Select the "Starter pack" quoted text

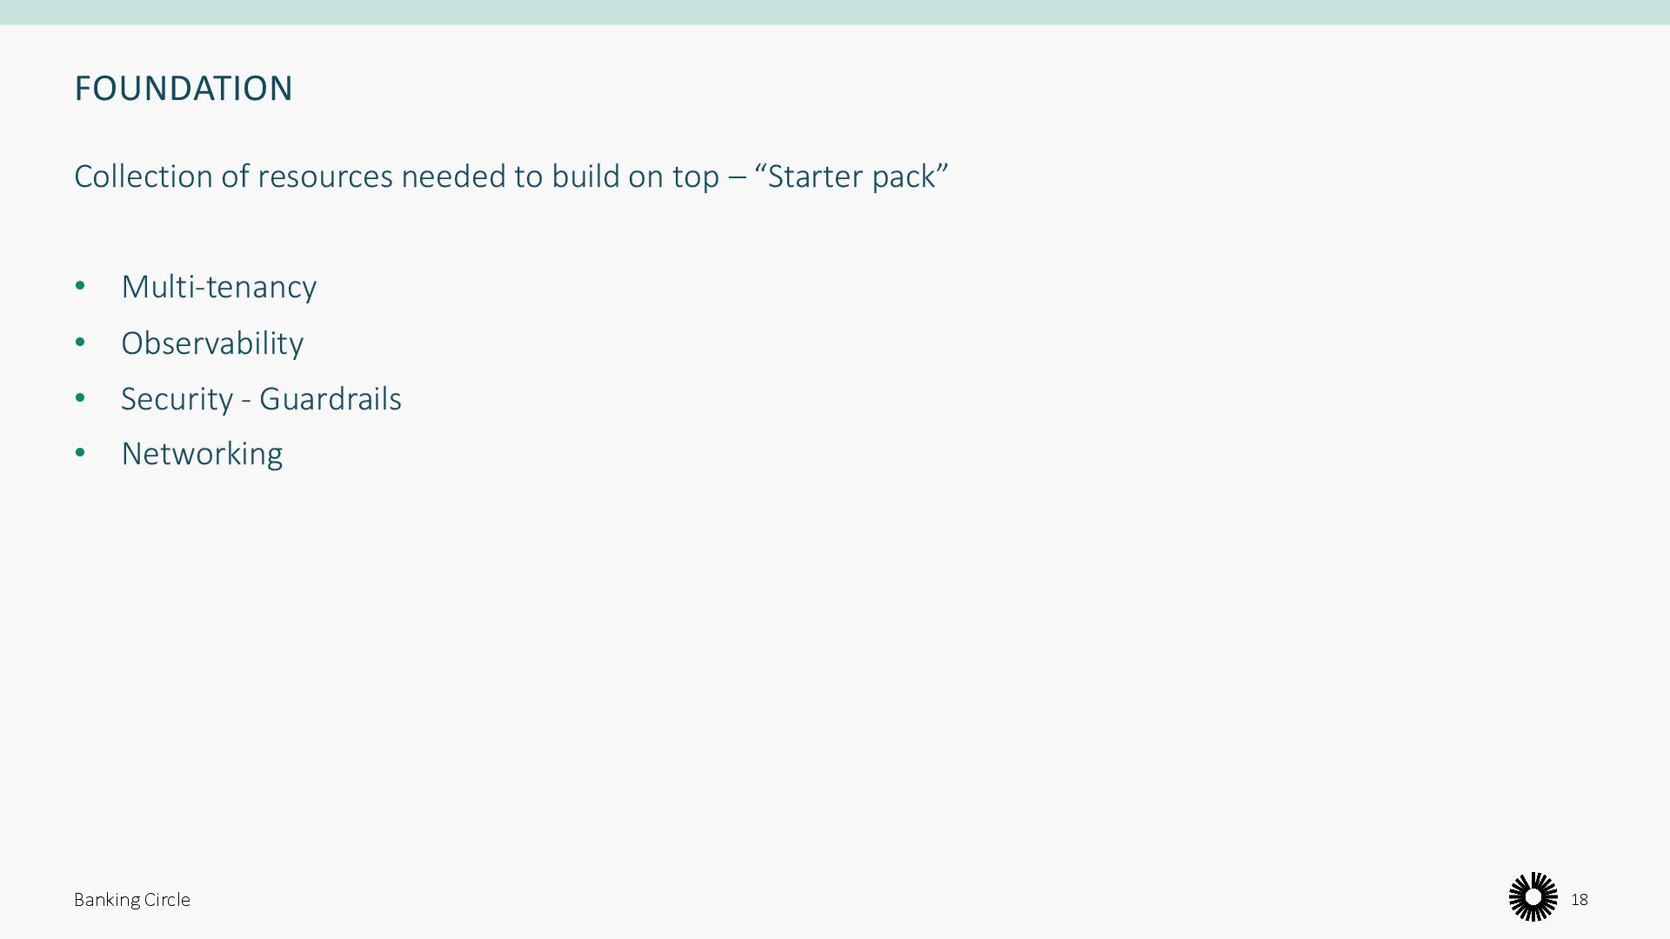852,176
